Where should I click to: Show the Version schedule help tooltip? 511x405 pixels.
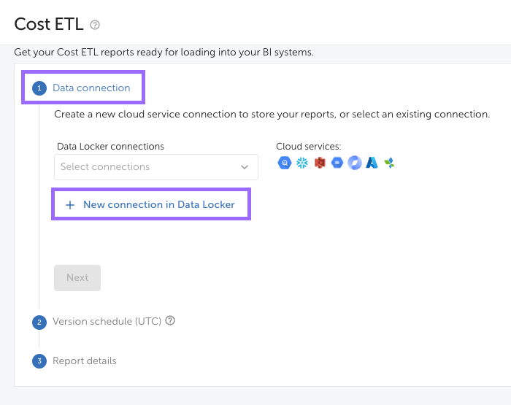tap(171, 320)
